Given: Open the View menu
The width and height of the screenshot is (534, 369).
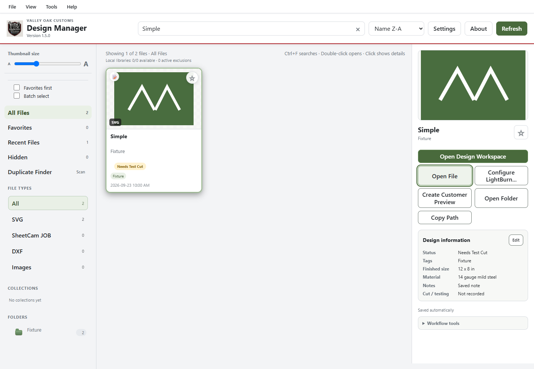Looking at the screenshot, I should click(31, 7).
